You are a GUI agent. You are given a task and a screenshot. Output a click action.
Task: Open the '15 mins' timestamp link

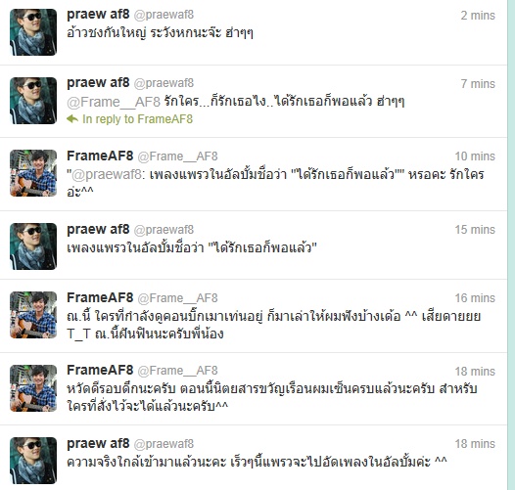click(475, 230)
